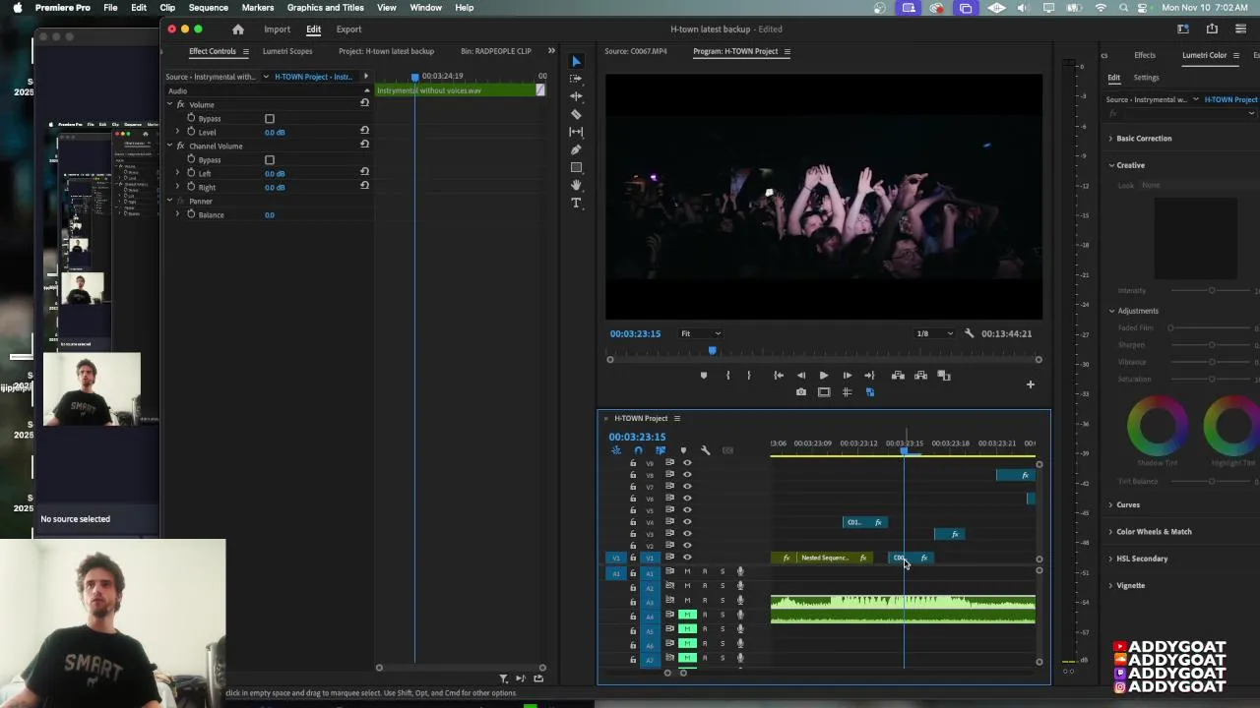The image size is (1260, 708).
Task: Open Lumetri Settings tab
Action: click(1146, 78)
